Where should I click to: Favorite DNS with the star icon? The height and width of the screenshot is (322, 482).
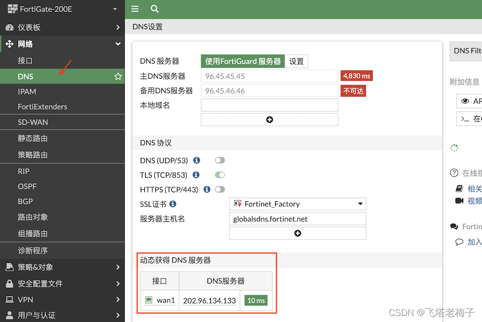click(118, 77)
